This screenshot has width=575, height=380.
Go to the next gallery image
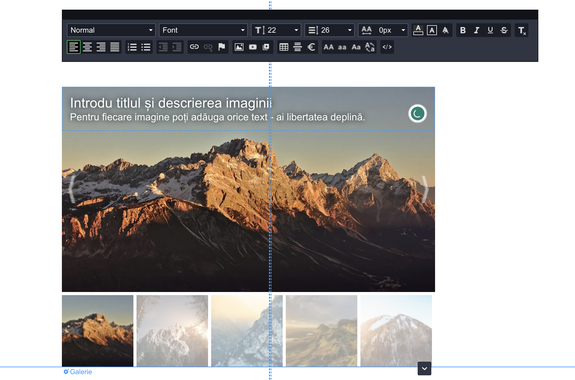pyautogui.click(x=425, y=189)
